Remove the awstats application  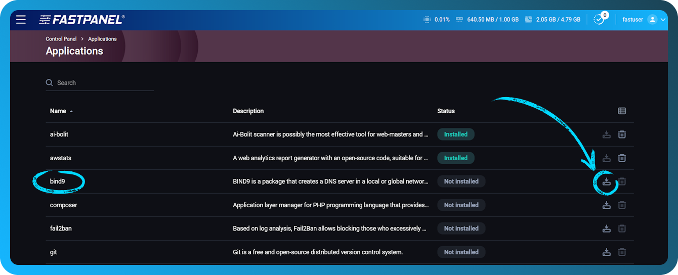click(x=622, y=158)
